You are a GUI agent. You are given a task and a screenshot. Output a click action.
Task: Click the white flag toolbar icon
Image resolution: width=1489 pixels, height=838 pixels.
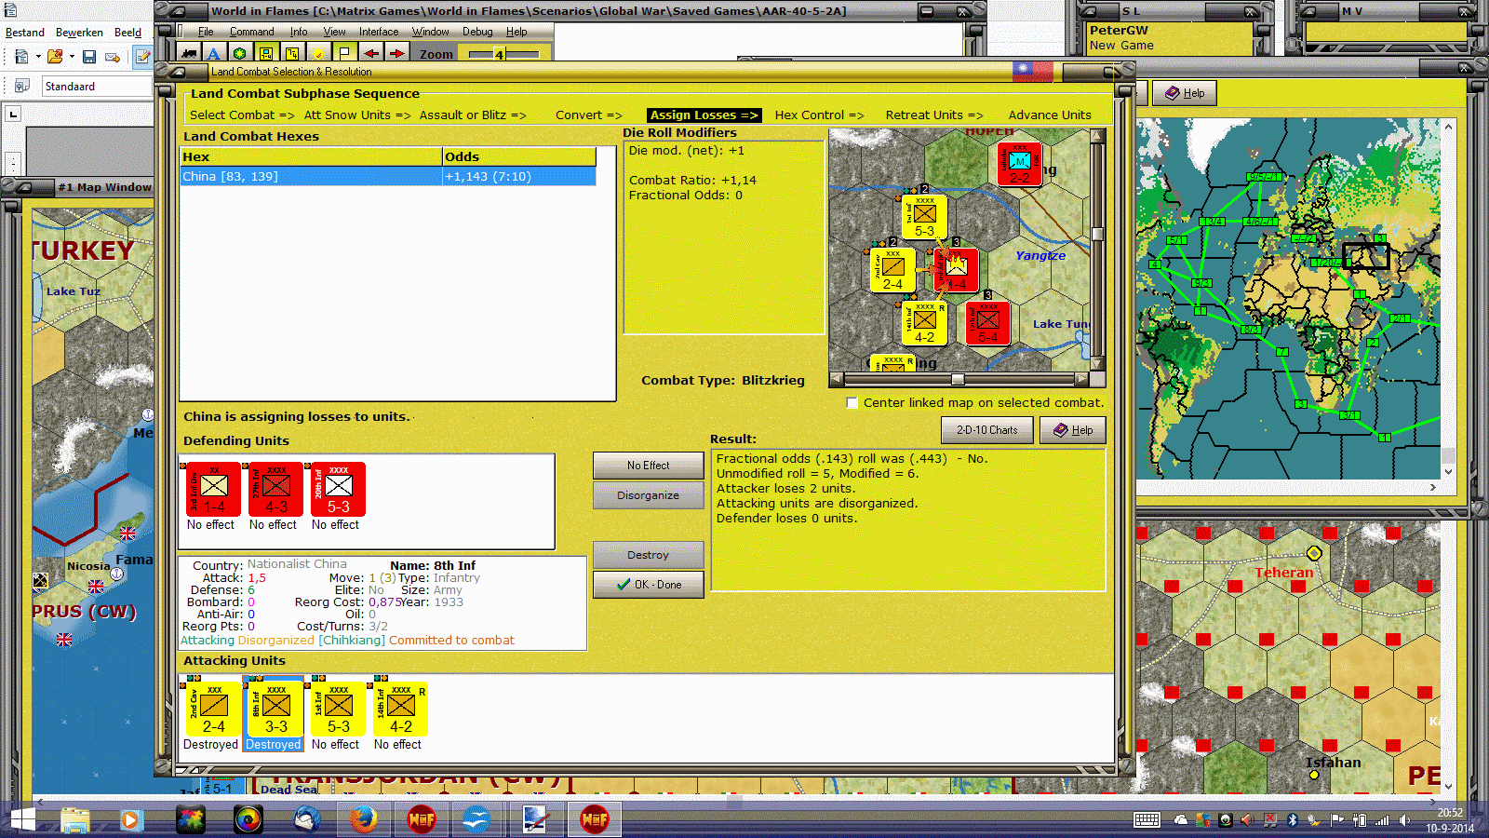pyautogui.click(x=344, y=54)
